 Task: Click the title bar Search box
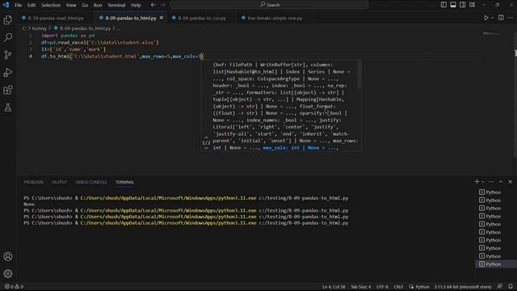pyautogui.click(x=269, y=5)
